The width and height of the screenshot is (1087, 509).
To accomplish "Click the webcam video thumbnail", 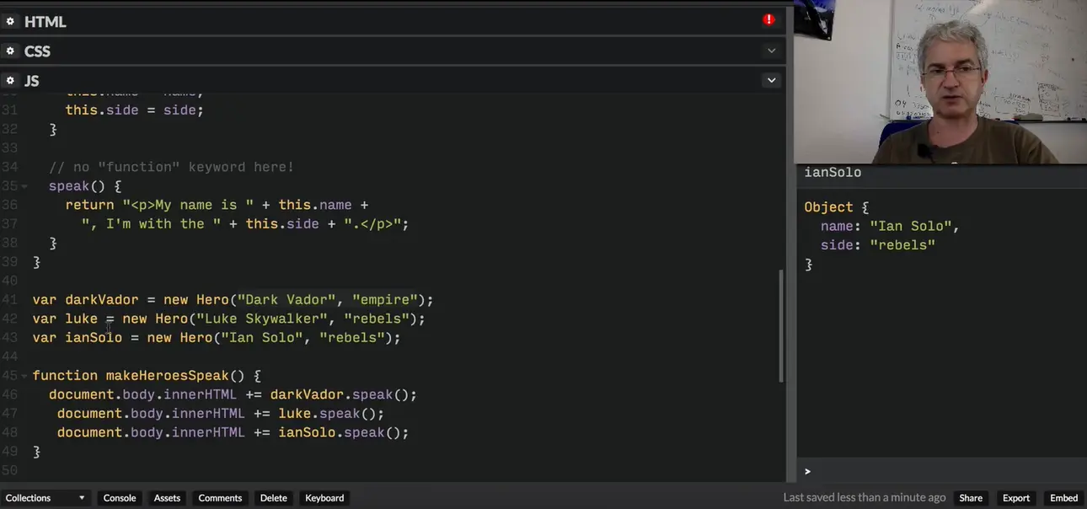I will pos(940,82).
